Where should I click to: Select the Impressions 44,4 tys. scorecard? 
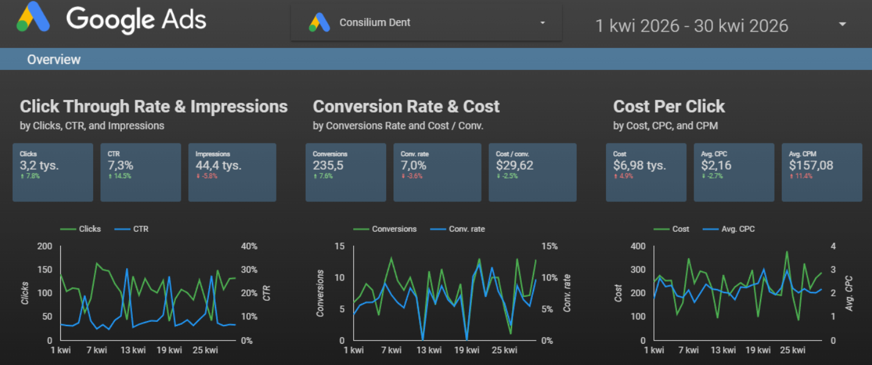[232, 172]
